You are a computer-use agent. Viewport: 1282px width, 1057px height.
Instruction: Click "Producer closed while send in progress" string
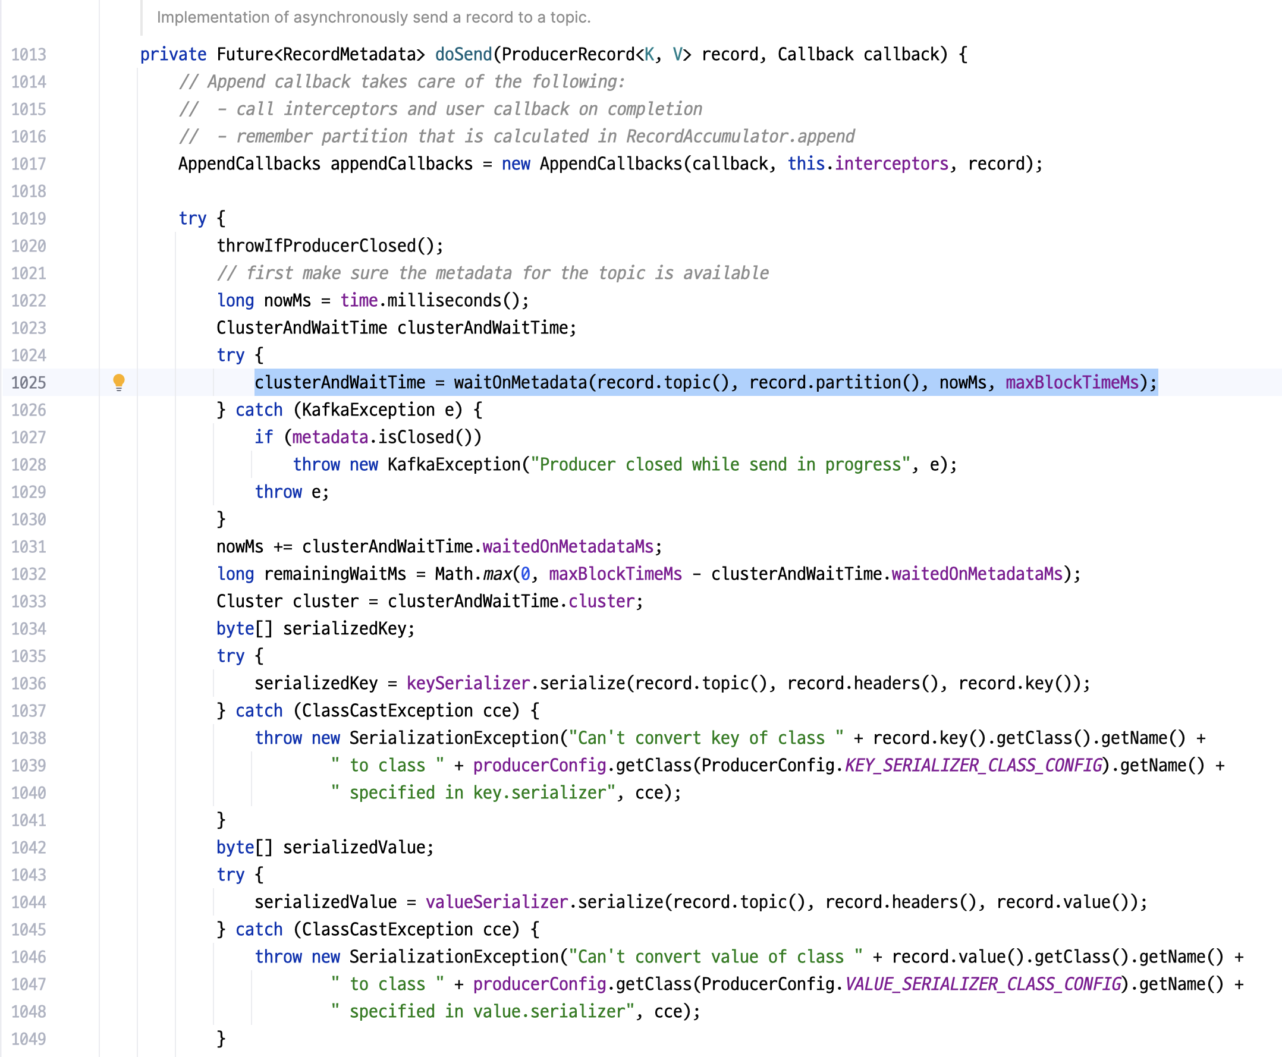[721, 464]
